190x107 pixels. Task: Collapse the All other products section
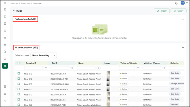point(183,47)
